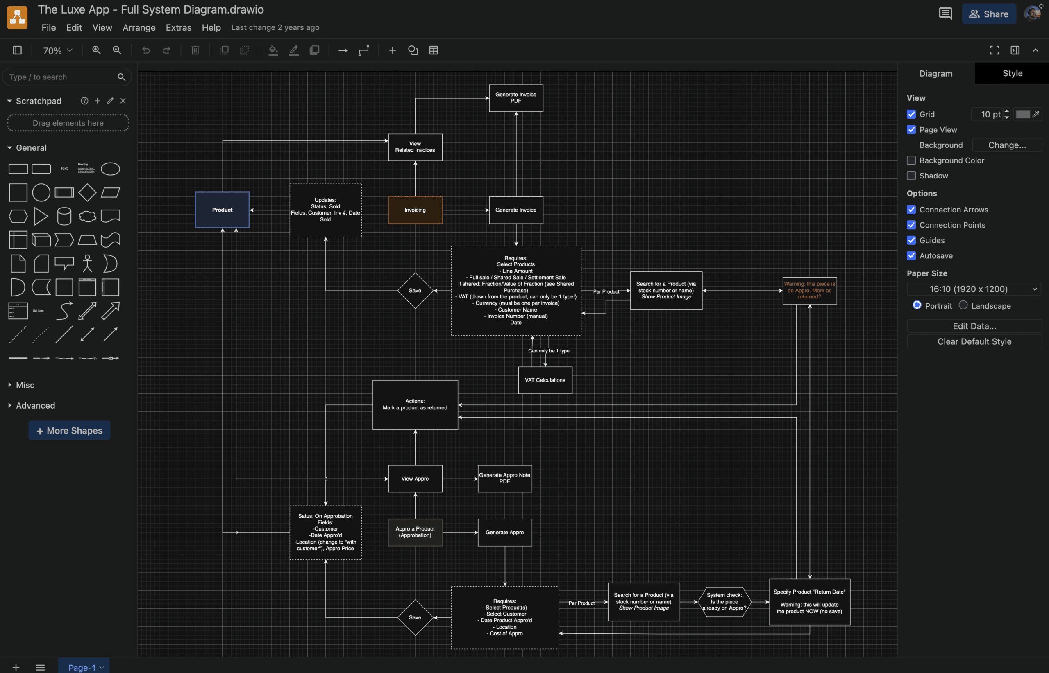Enable the Shadow checkbox
Image resolution: width=1049 pixels, height=673 pixels.
coord(911,176)
